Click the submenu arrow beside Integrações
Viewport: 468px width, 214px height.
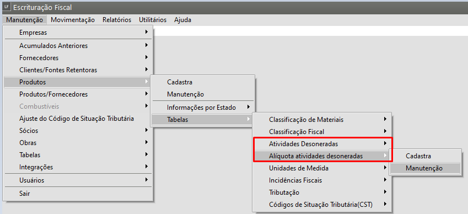[x=147, y=166]
